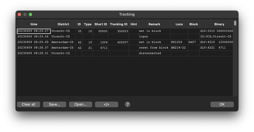Open the Save... dialog
254x132 pixels.
click(54, 104)
